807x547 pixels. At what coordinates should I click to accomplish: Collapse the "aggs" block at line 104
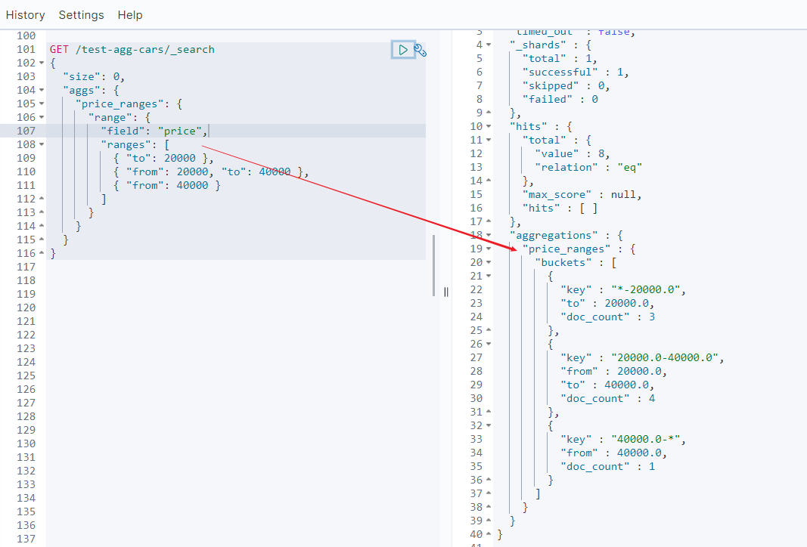tap(41, 91)
